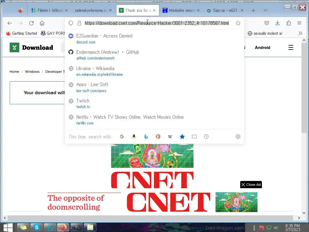Viewport: 309px width, 232px height.
Task: Open the Android navigation link
Action: point(262,47)
